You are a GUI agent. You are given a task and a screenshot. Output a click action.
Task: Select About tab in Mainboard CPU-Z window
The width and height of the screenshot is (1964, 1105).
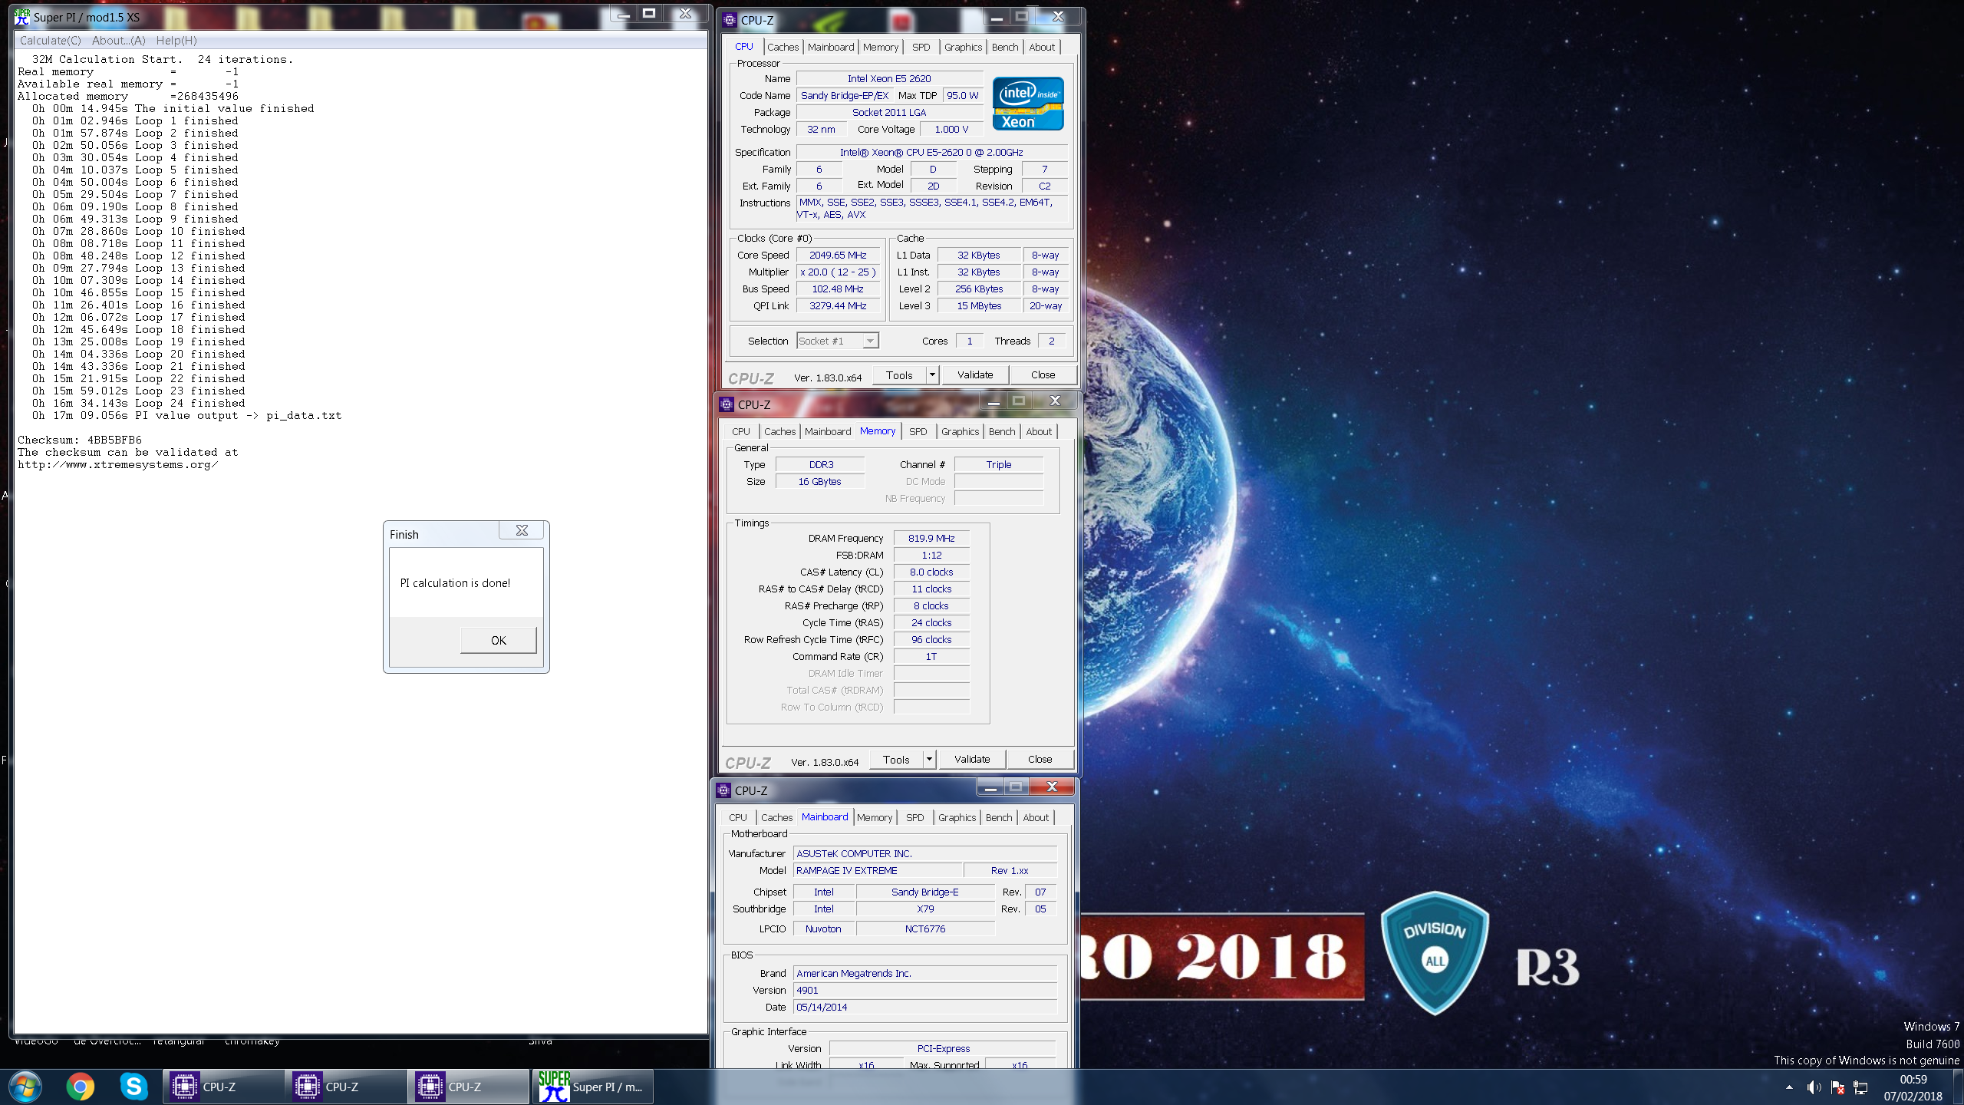click(1036, 817)
